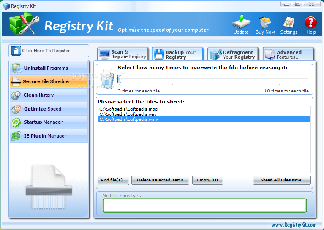
Task: Click Shred All Files Now! button
Action: pos(282,180)
